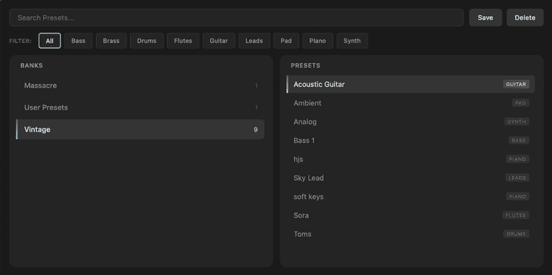Filter presets by Flutes
The width and height of the screenshot is (552, 275).
pyautogui.click(x=183, y=41)
